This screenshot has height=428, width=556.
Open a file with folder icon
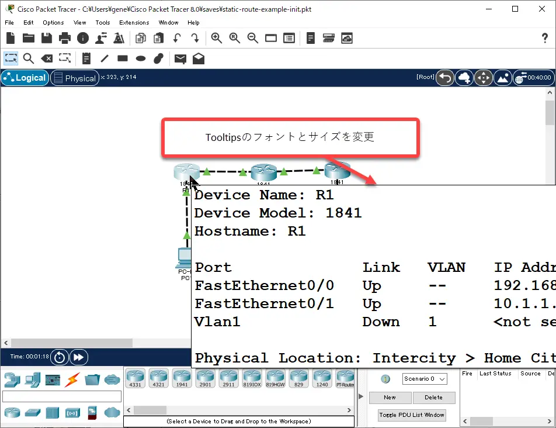click(x=29, y=38)
